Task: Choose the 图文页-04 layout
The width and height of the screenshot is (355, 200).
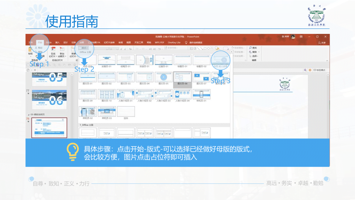Action: click(x=144, y=78)
